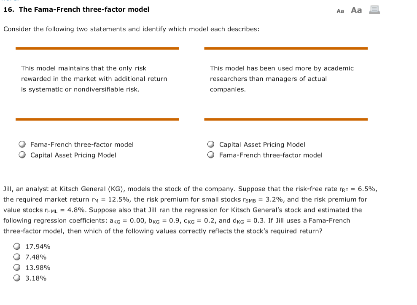Click the orange bar above the first statement
This screenshot has height=305, width=417.
click(x=97, y=48)
